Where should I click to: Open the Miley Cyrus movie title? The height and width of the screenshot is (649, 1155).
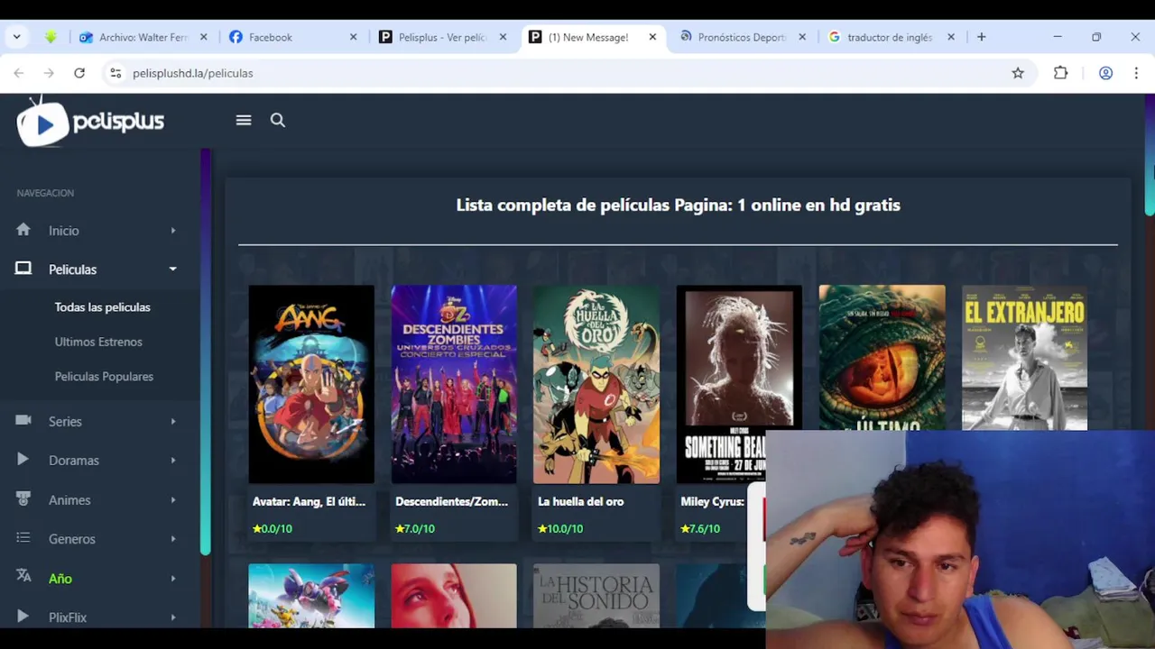pyautogui.click(x=712, y=502)
